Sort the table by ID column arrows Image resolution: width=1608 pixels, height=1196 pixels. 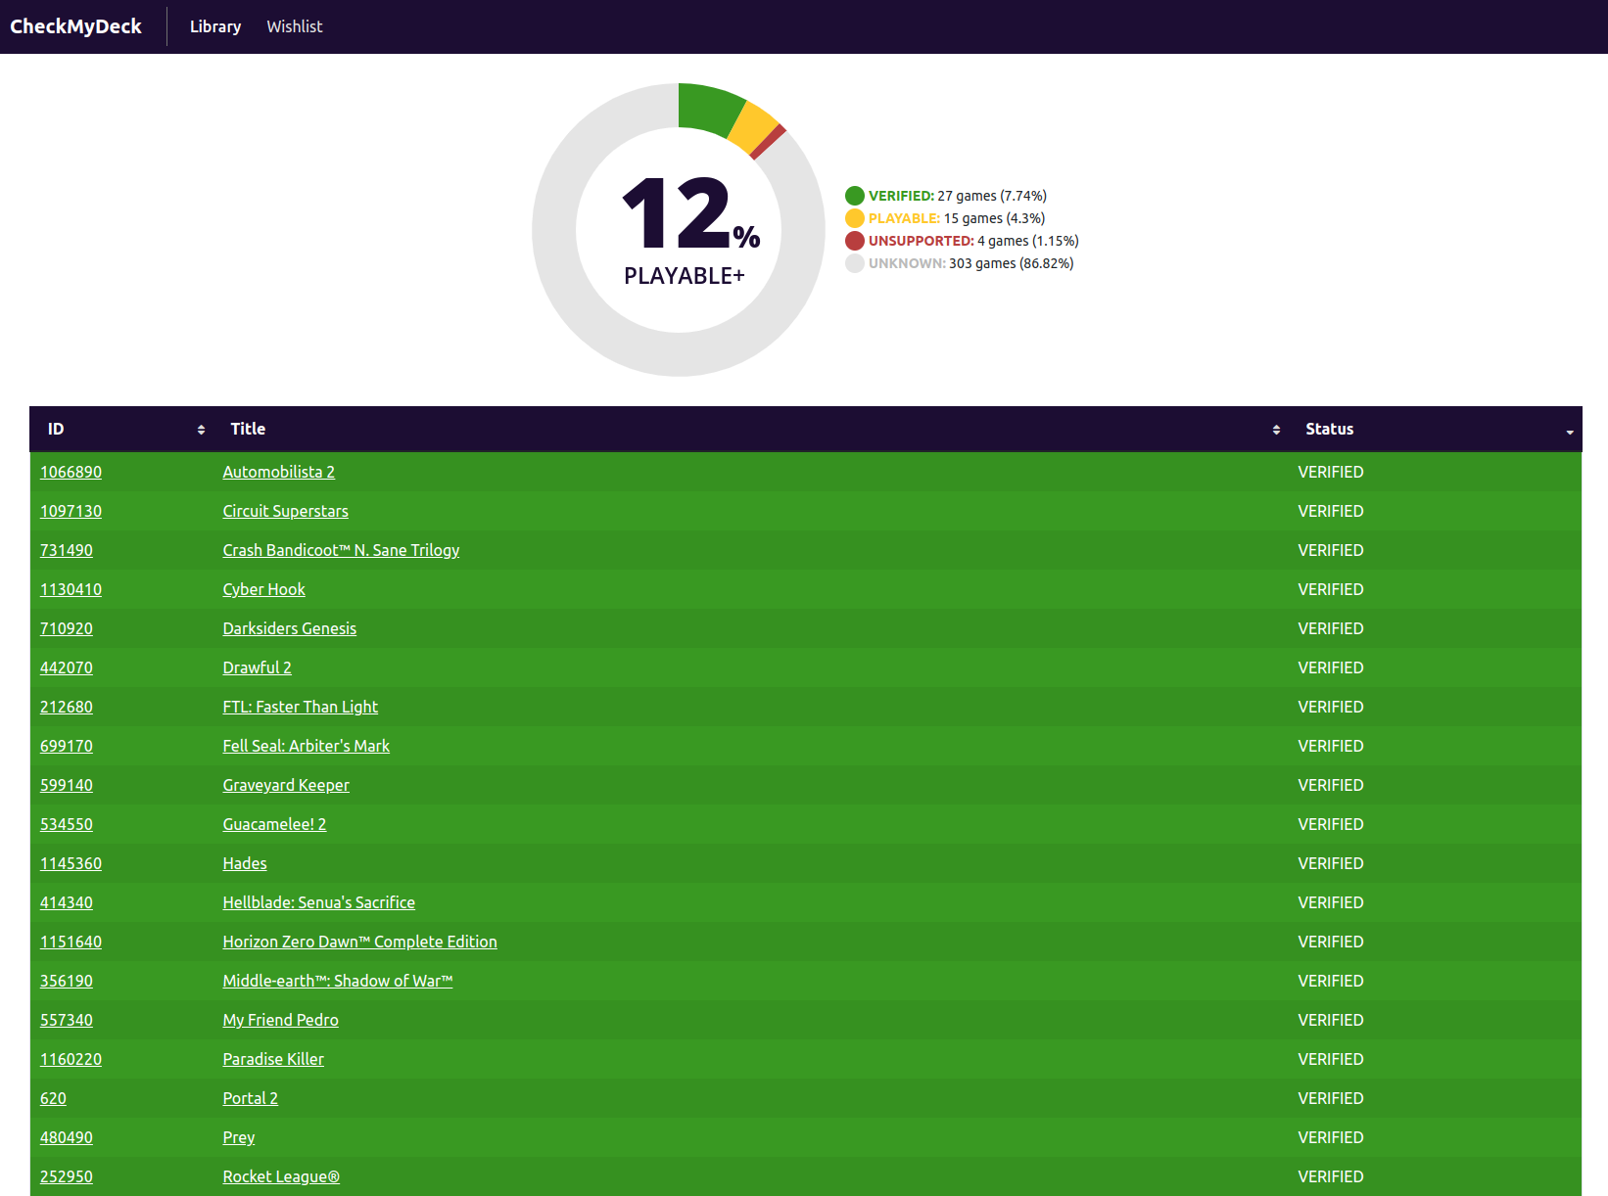click(201, 430)
